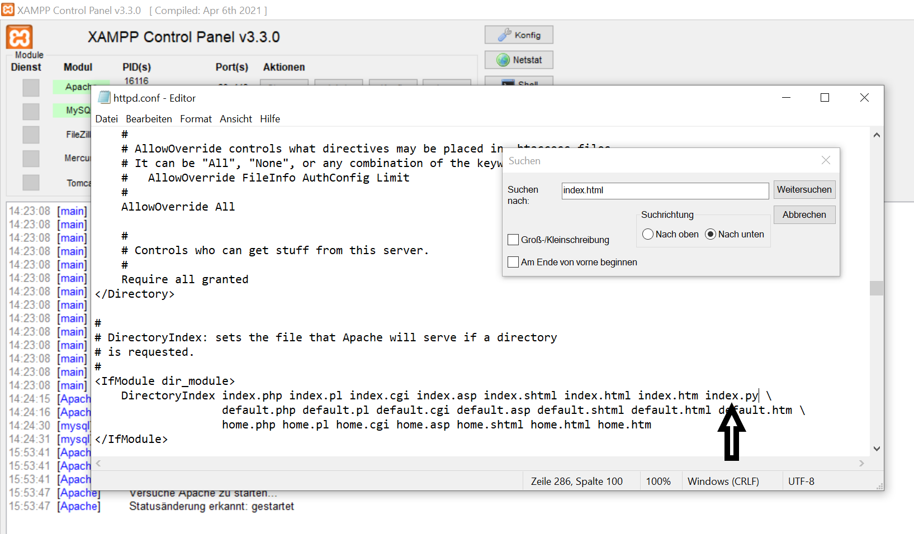Viewport: 914px width, 534px height.
Task: Click horizontal scrollbar left arrow
Action: pos(98,463)
